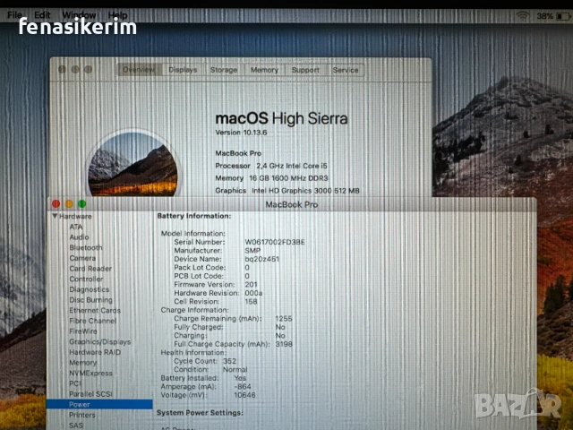573x430 pixels.
Task: Click Cell Revision value 158
Action: [x=251, y=302]
